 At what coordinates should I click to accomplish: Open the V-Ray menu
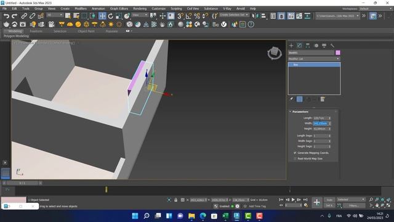(x=227, y=9)
